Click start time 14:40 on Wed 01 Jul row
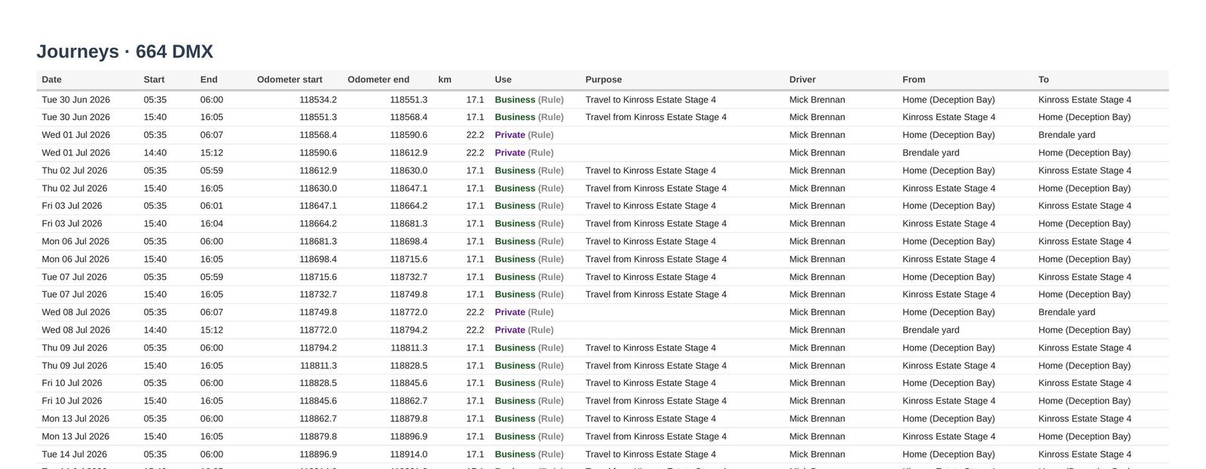The height and width of the screenshot is (469, 1206). point(155,152)
